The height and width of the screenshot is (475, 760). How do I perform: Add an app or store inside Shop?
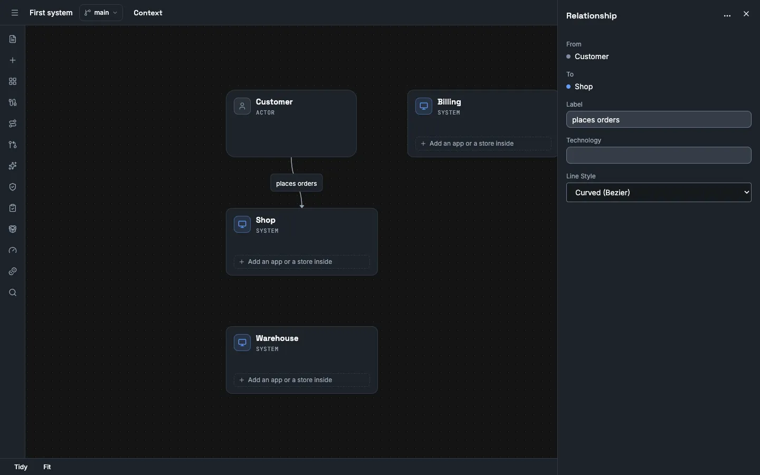(302, 262)
